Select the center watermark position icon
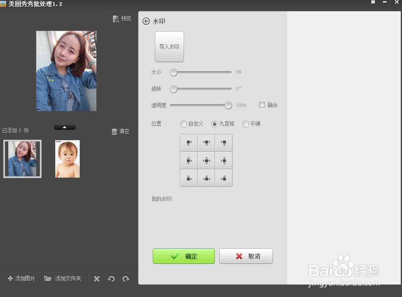The image size is (402, 297). [x=206, y=160]
